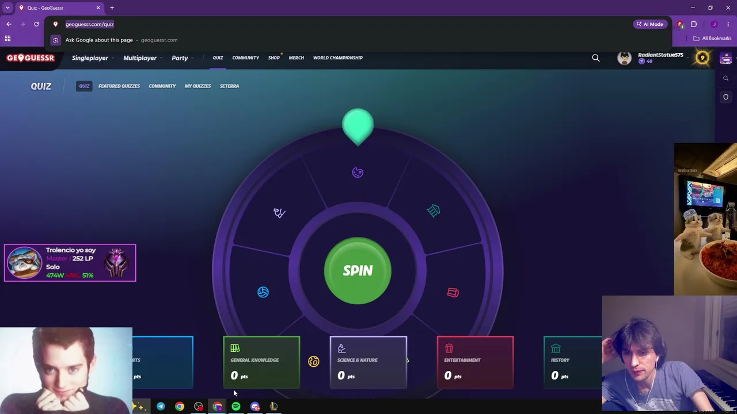This screenshot has width=737, height=414.
Task: Open the Entertainment category card
Action: 475,362
